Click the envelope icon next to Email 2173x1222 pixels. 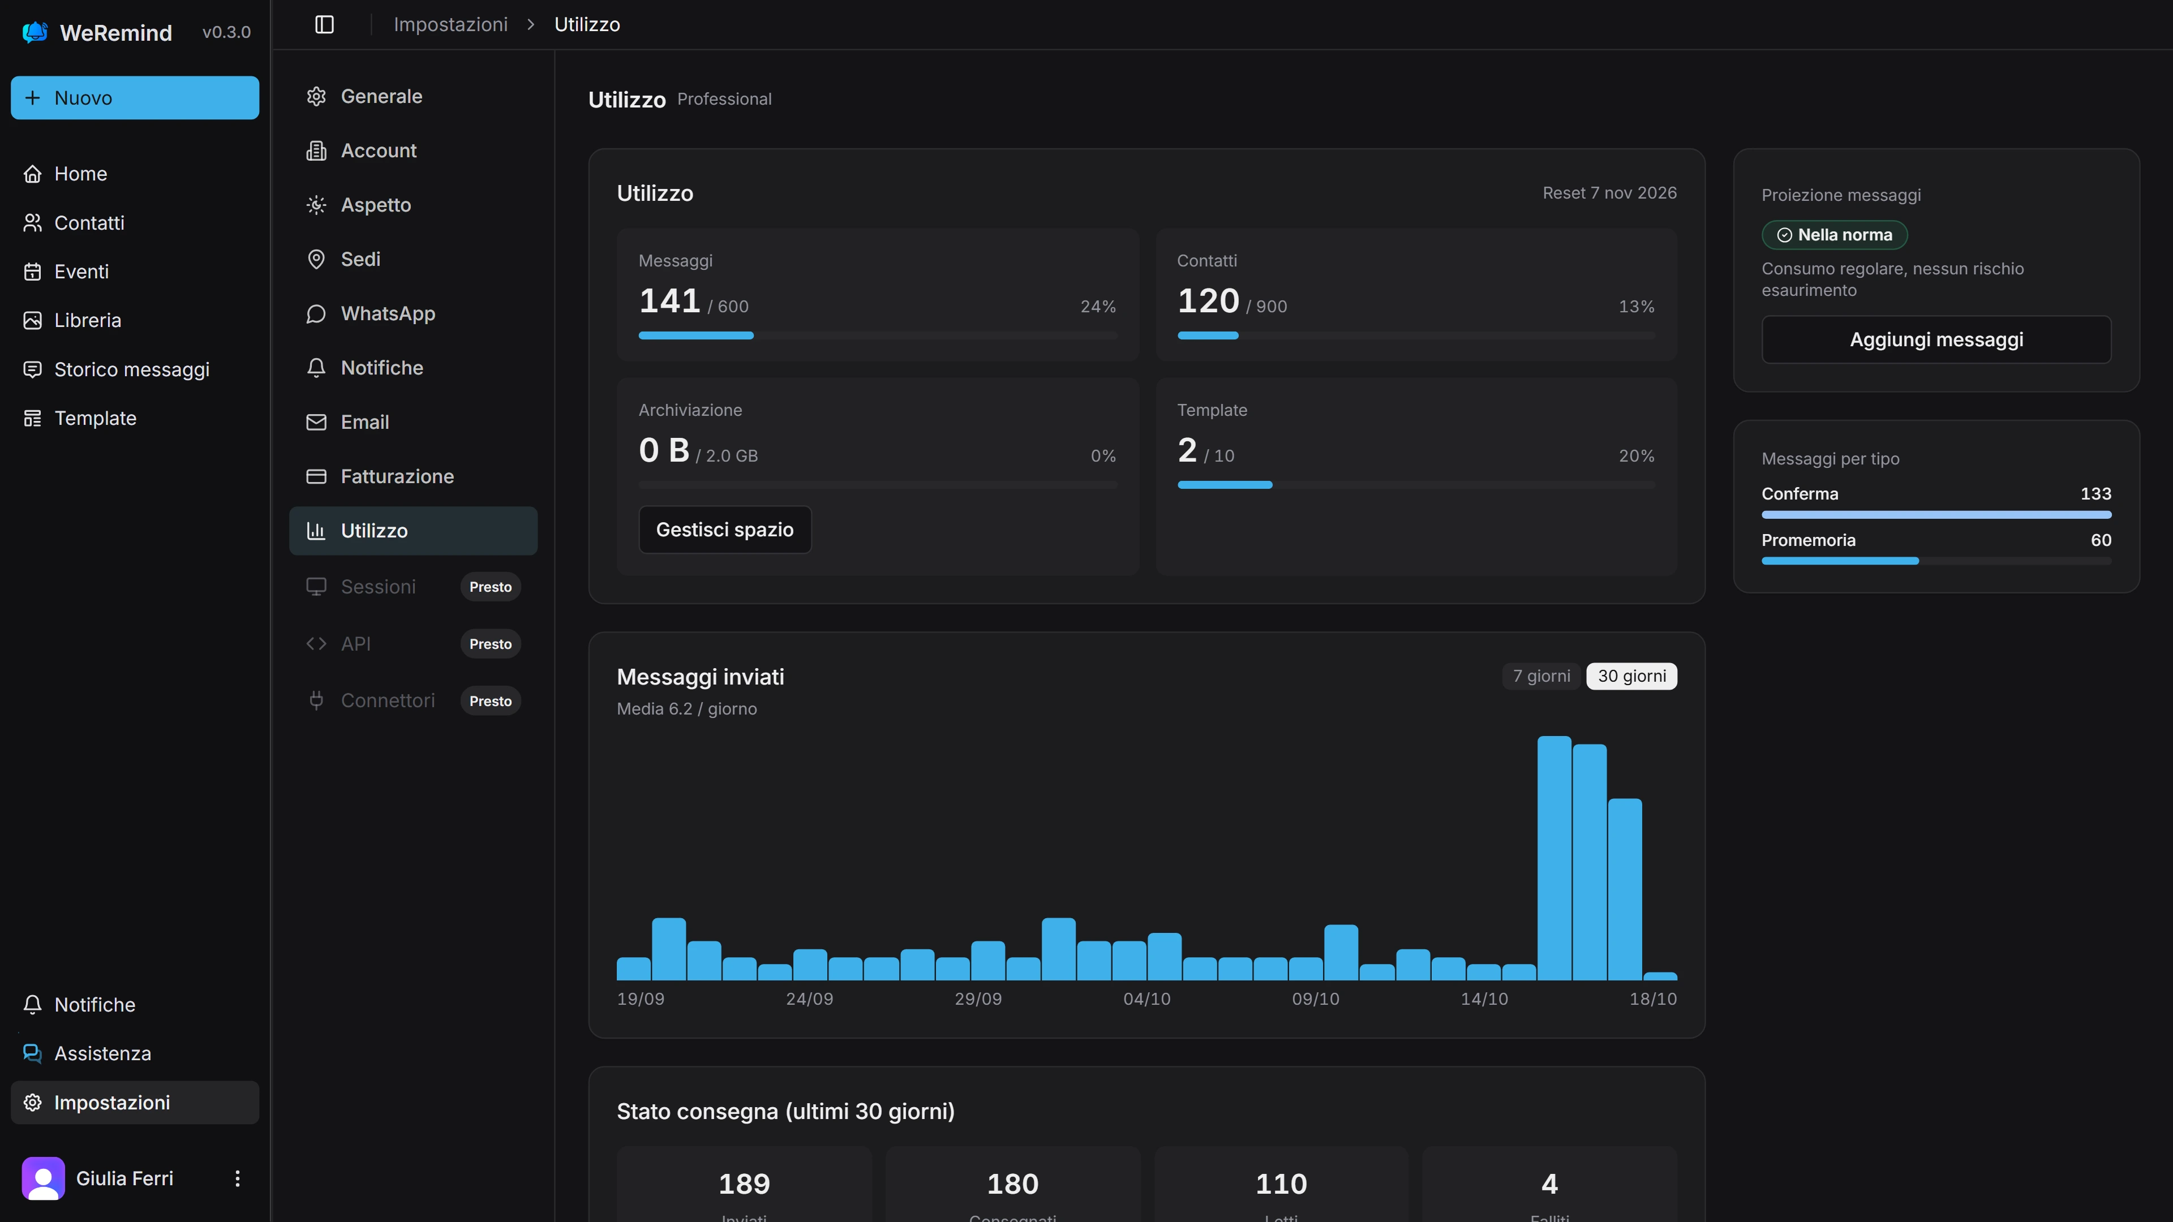[x=316, y=423]
